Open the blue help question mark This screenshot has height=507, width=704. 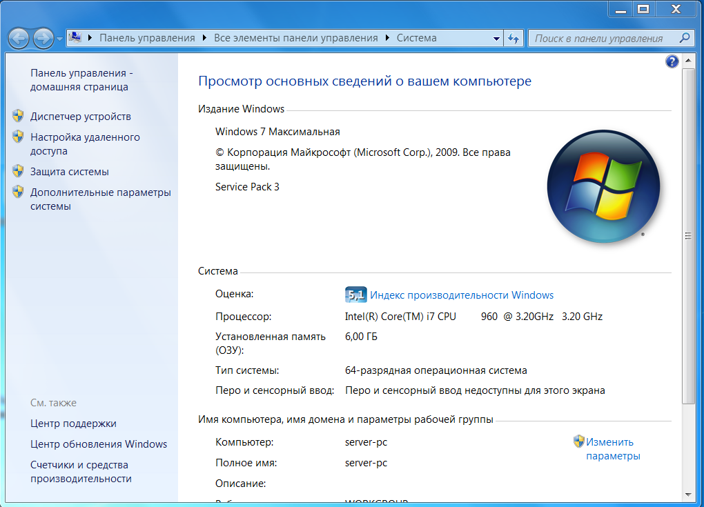[x=672, y=61]
